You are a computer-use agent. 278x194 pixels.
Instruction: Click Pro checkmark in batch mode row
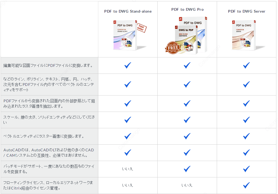187,169
